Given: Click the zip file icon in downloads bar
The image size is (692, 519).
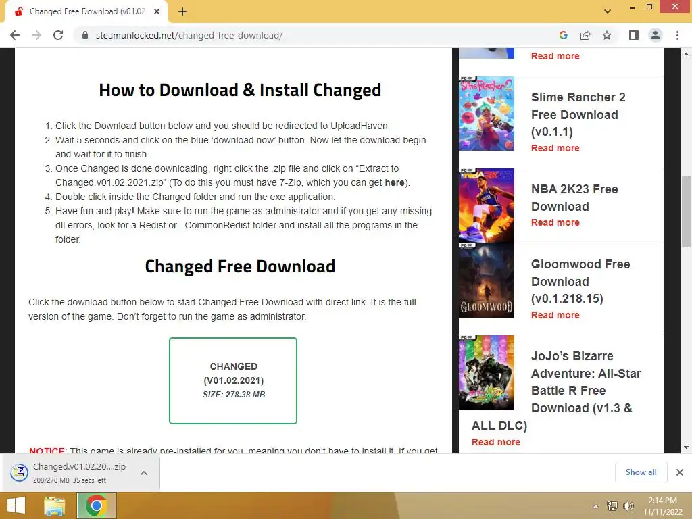Looking at the screenshot, I should coord(20,472).
